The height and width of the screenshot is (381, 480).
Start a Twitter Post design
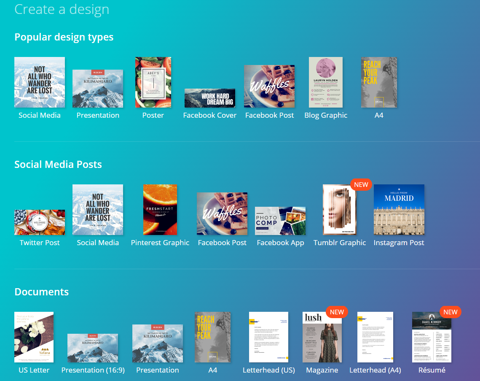pos(40,222)
